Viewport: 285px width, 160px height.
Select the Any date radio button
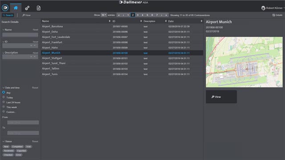(x=4, y=92)
